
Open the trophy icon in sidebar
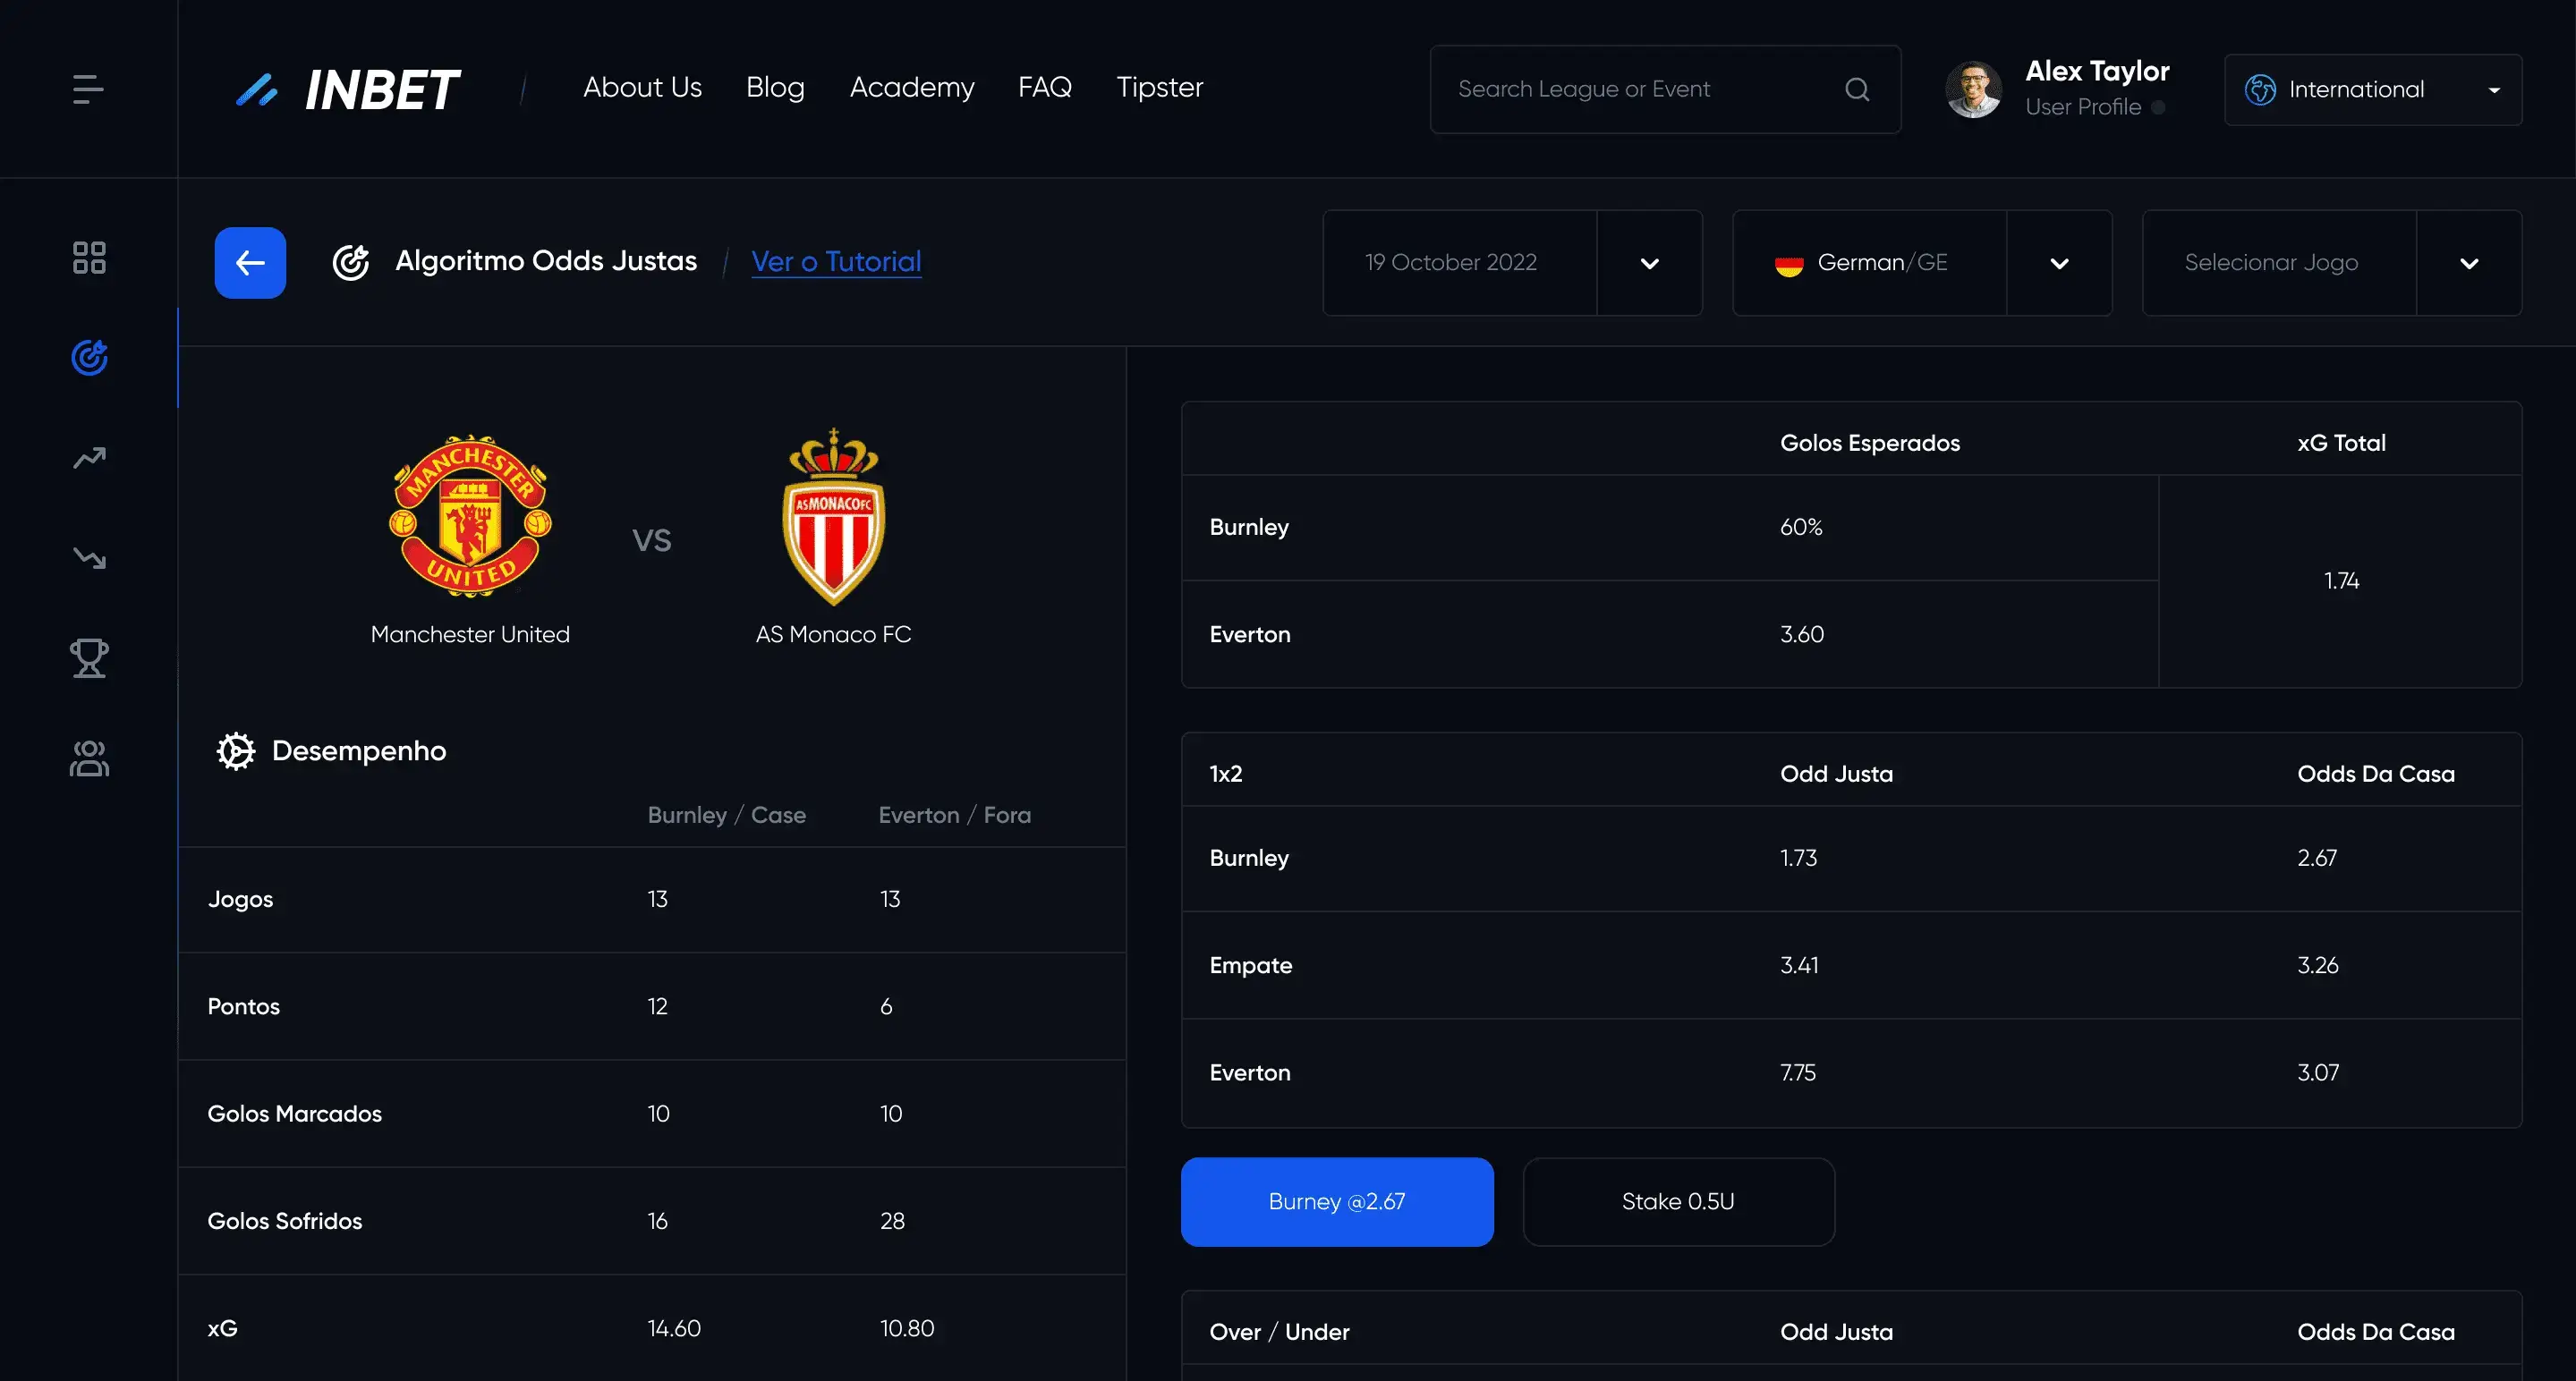(x=89, y=658)
